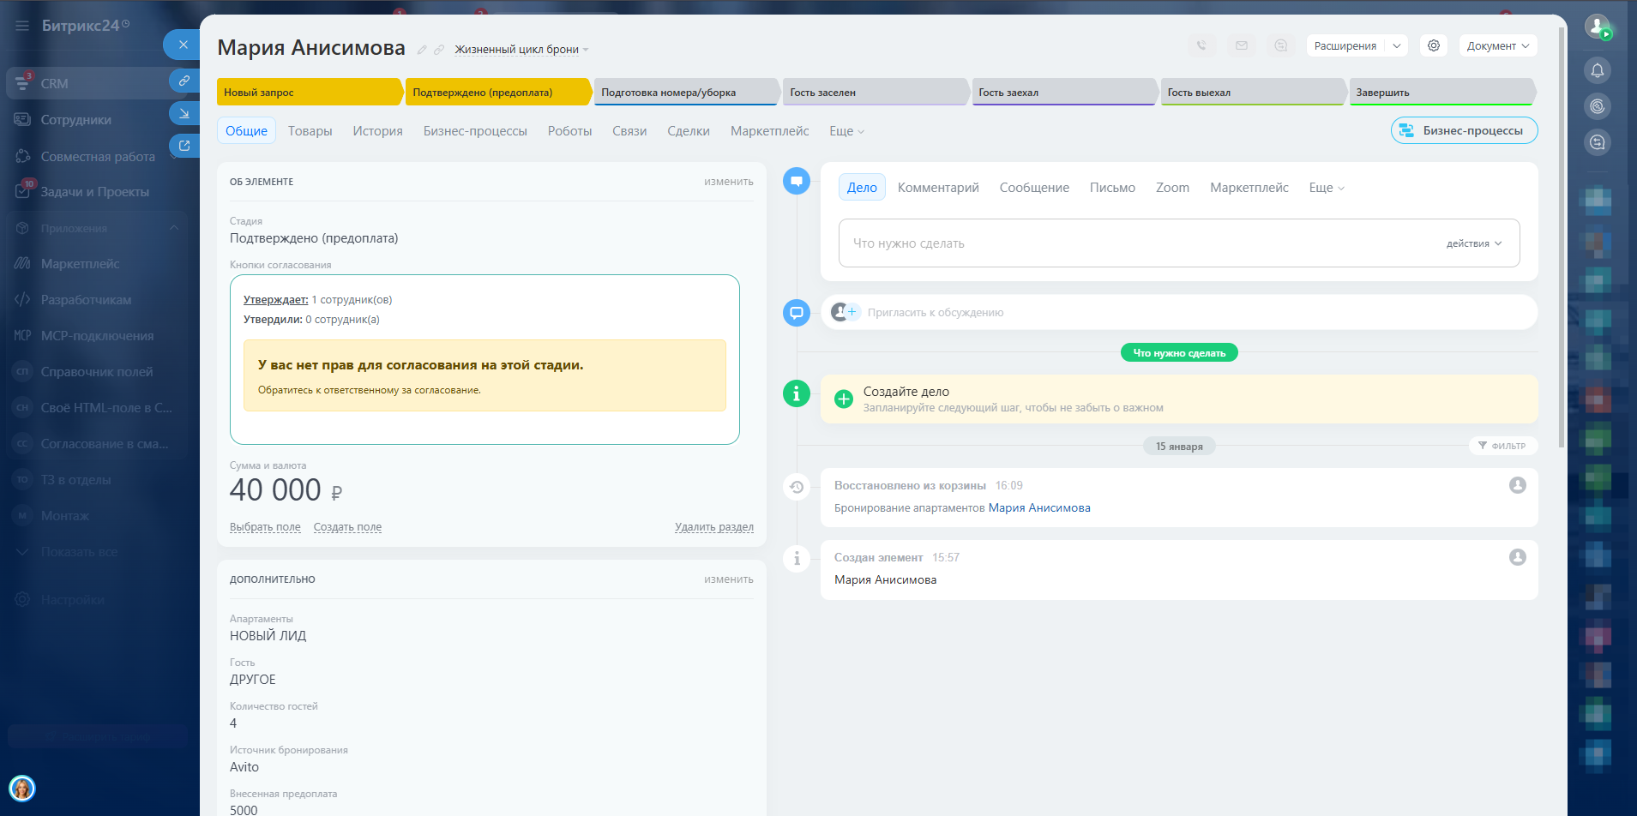Click the phone call icon in header
Image resolution: width=1637 pixels, height=816 pixels.
coord(1201,45)
